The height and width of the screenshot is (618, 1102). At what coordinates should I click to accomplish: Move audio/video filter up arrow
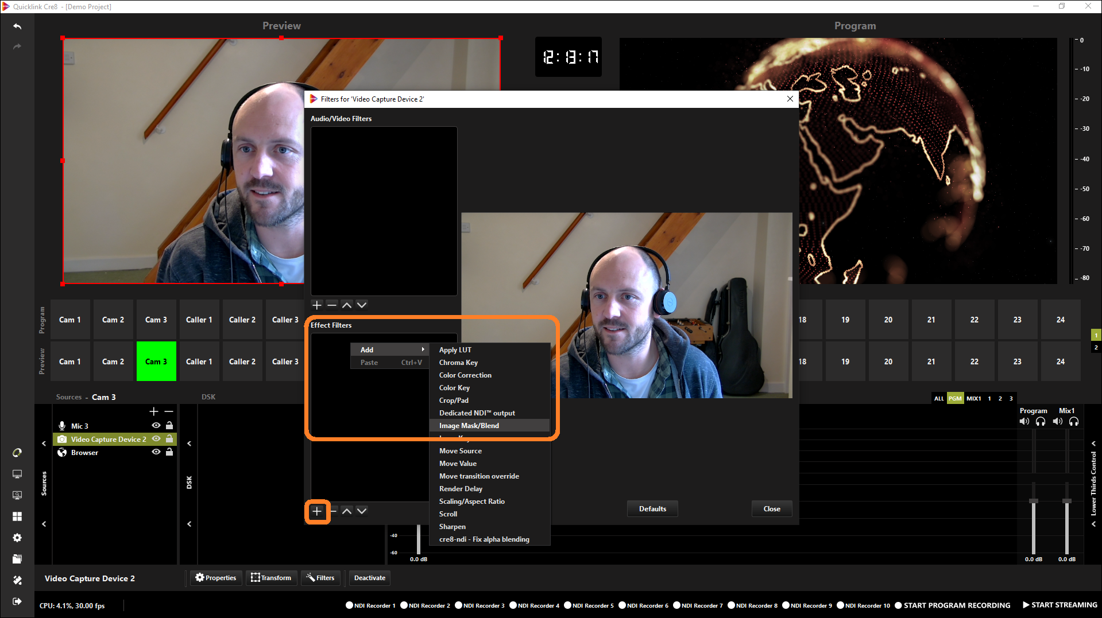(346, 305)
